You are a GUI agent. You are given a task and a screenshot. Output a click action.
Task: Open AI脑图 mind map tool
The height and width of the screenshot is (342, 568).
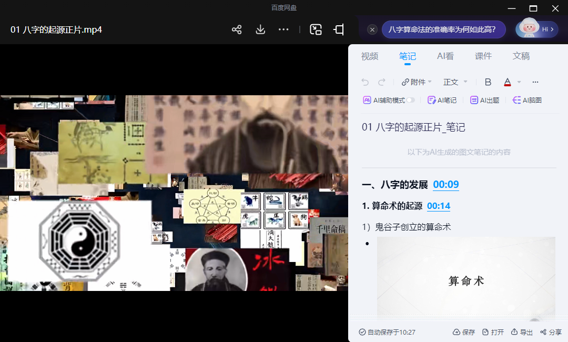coord(526,99)
